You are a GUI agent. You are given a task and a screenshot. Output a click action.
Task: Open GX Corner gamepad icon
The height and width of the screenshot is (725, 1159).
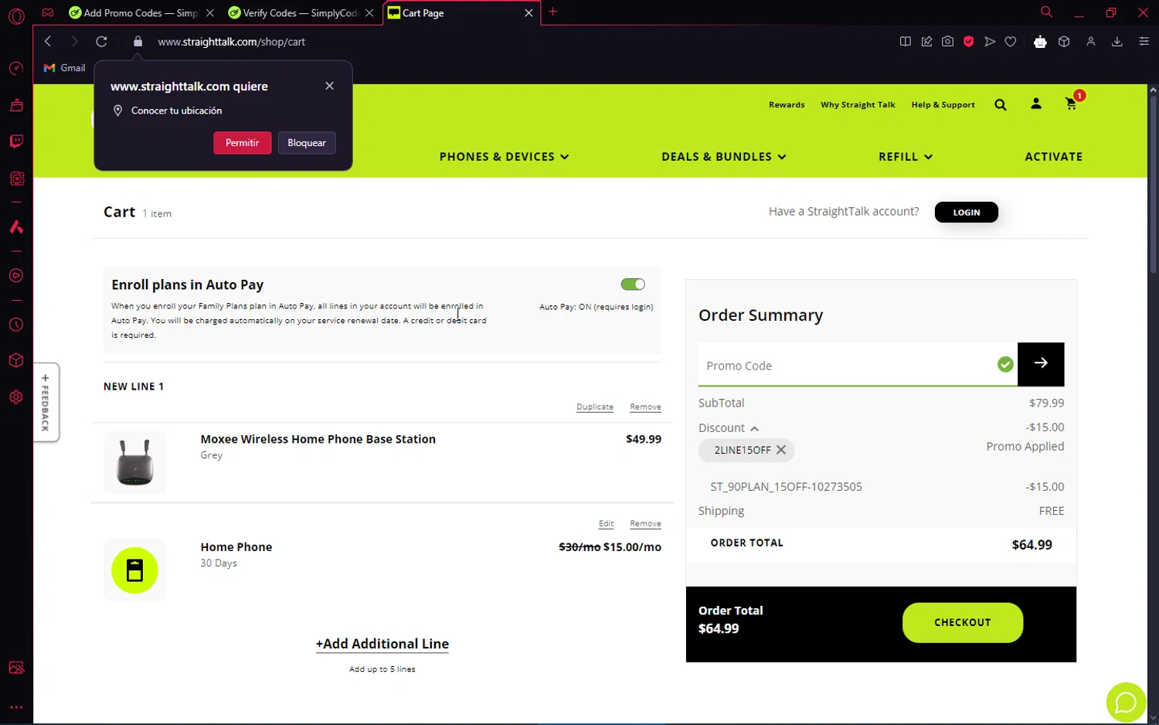point(48,12)
